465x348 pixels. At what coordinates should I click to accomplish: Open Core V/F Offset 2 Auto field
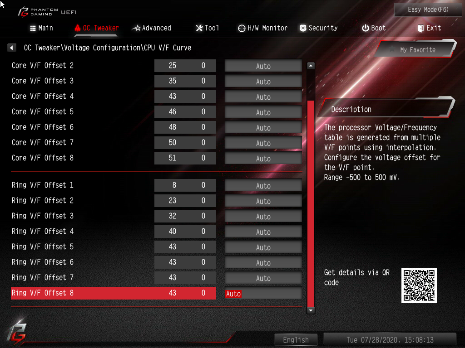click(263, 66)
